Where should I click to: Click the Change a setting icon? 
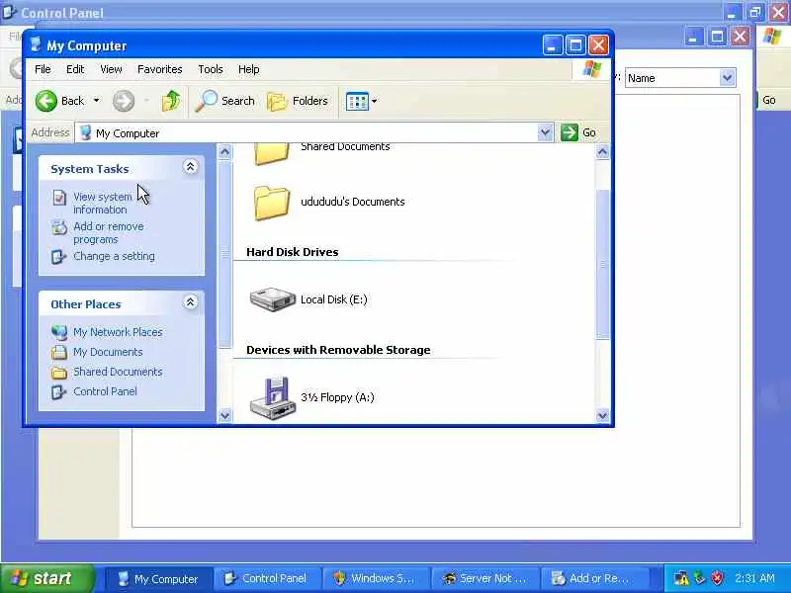tap(58, 257)
